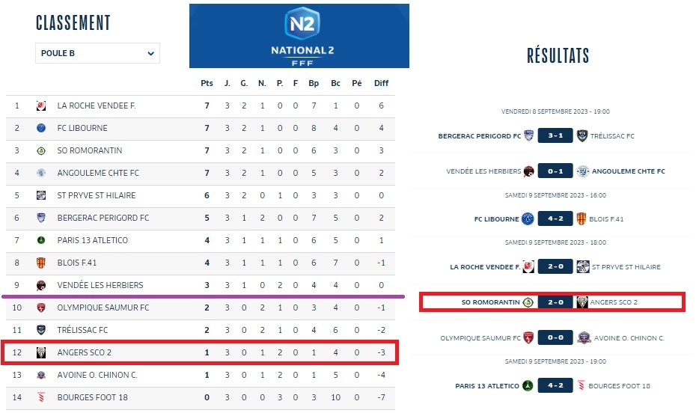
Task: Click the Diff column header
Action: point(381,83)
